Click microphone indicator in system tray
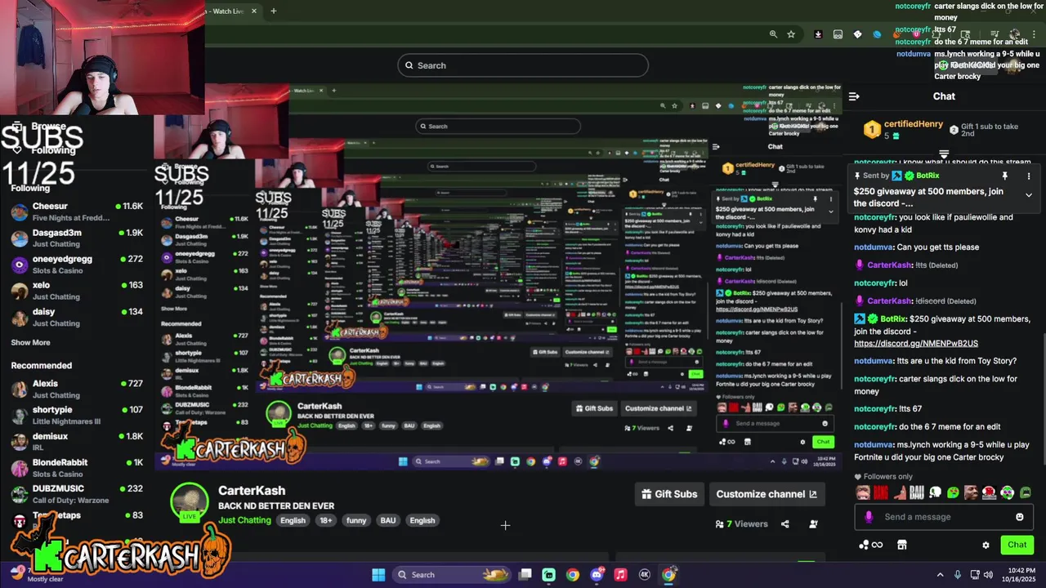The image size is (1046, 588). (x=958, y=575)
